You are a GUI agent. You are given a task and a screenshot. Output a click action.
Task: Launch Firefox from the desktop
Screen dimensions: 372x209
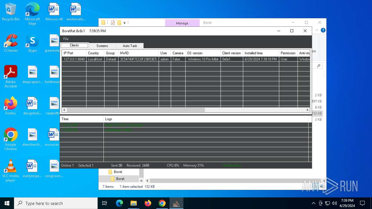point(11,106)
